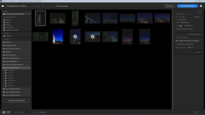Toggle Copyright-Informationen hinzufügen checkbox
The image size is (205, 115).
click(x=176, y=41)
